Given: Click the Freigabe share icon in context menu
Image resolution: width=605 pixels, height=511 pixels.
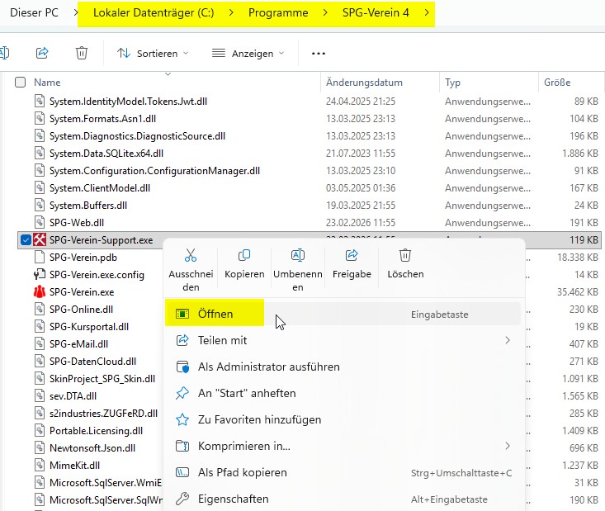Looking at the screenshot, I should pyautogui.click(x=352, y=256).
